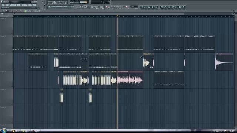This screenshot has width=237, height=133.
Task: Click the Project Info shortcut icon
Action: click(x=180, y=7)
